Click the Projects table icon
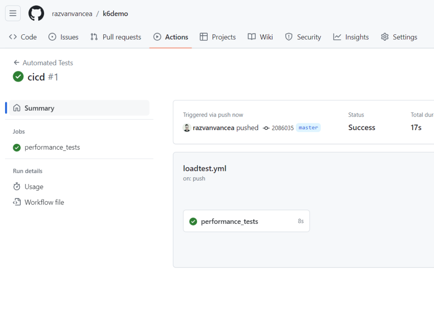This screenshot has width=434, height=318. tap(204, 37)
